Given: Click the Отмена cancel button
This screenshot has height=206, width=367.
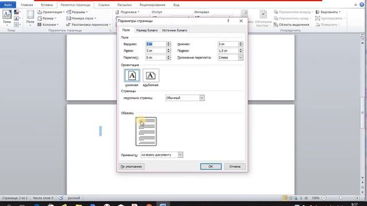Looking at the screenshot, I should pyautogui.click(x=235, y=167).
